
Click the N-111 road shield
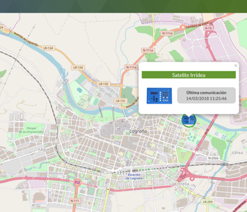click(75, 200)
